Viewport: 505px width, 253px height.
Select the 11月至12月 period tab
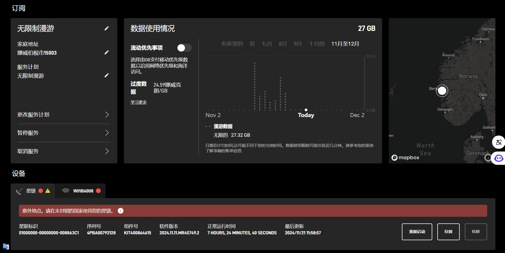coord(345,44)
